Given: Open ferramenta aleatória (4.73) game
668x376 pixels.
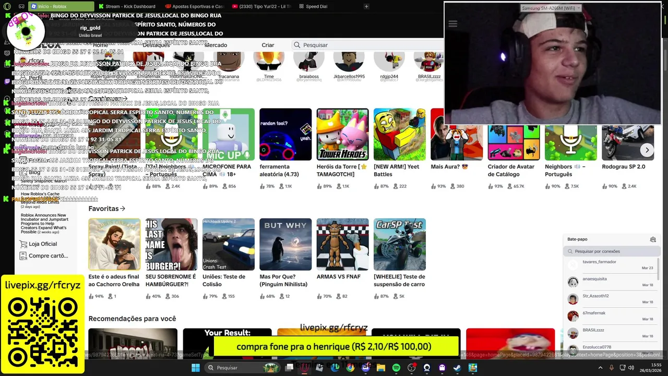Looking at the screenshot, I should [x=285, y=134].
